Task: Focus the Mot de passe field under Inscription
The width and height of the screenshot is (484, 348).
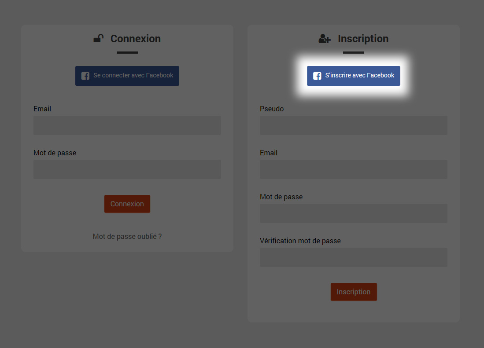Action: (354, 213)
